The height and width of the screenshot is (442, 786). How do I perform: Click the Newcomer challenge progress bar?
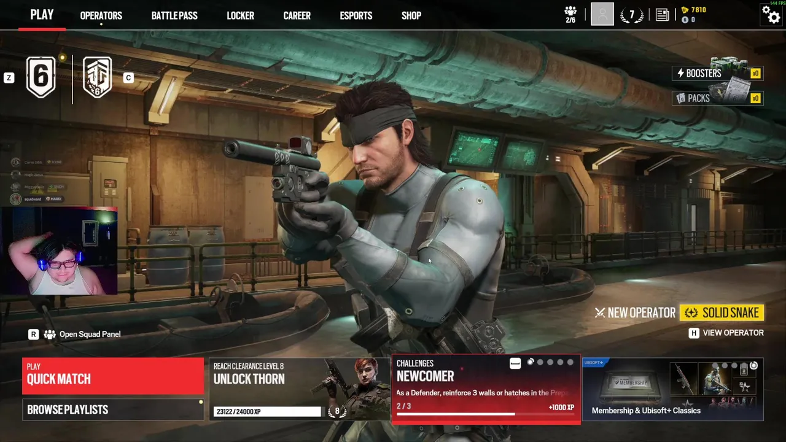point(486,414)
